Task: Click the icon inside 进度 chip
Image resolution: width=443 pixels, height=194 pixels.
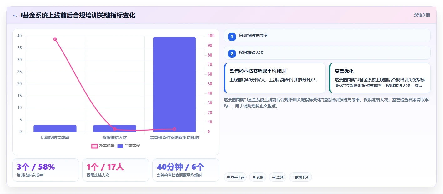Action: (274, 177)
